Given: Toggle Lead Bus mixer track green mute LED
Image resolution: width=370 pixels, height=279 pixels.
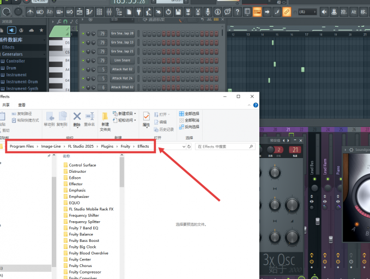Looking at the screenshot, I should 314,179.
